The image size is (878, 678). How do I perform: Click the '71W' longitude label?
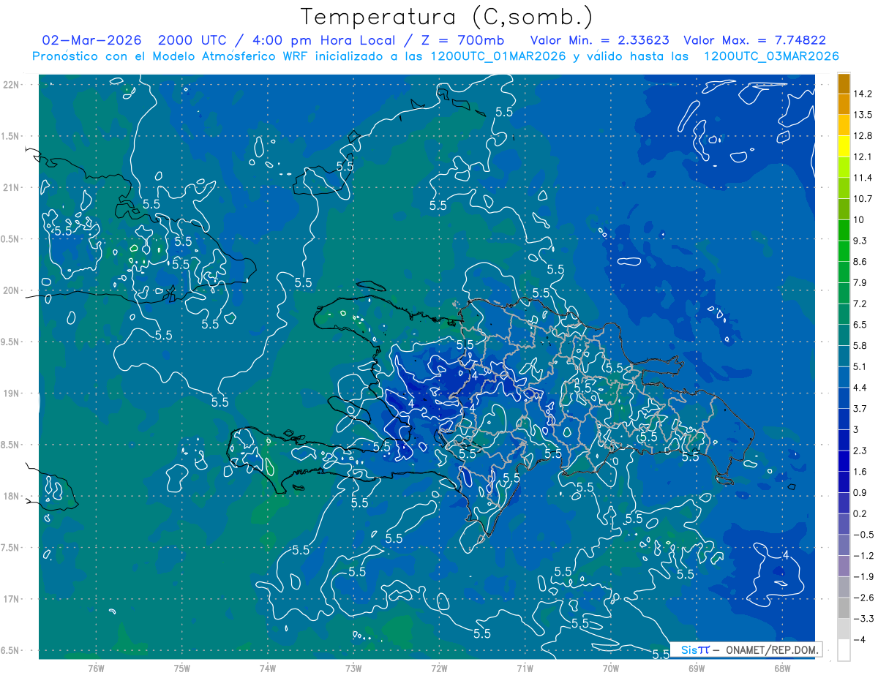click(x=525, y=667)
